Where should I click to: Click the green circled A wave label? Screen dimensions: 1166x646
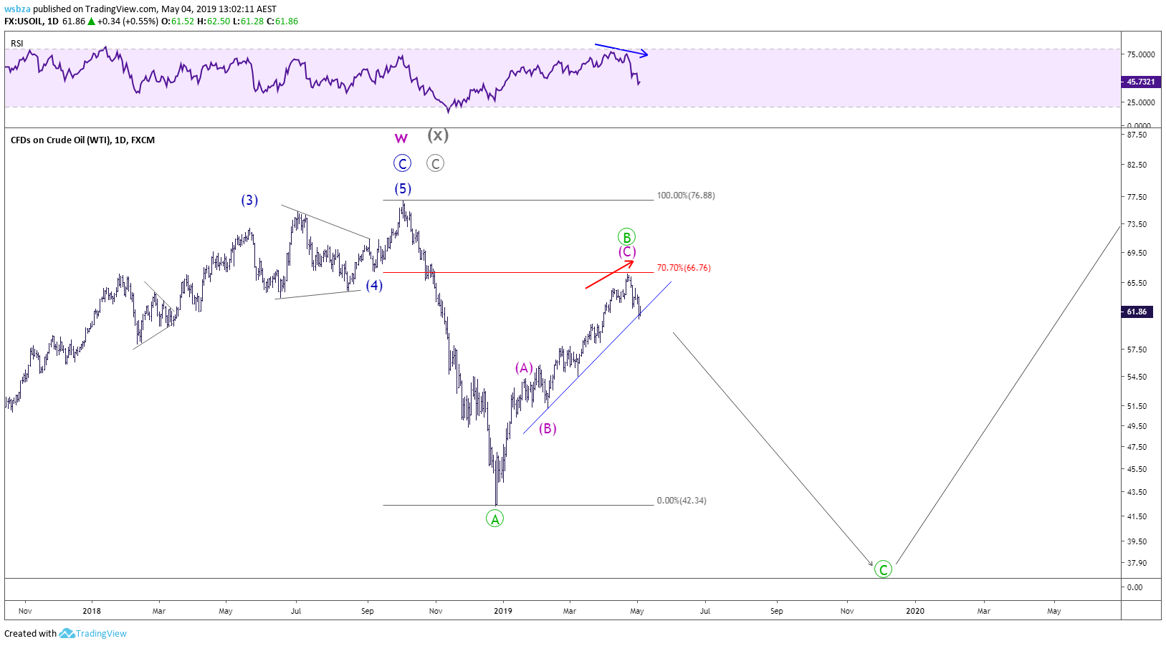pos(494,519)
